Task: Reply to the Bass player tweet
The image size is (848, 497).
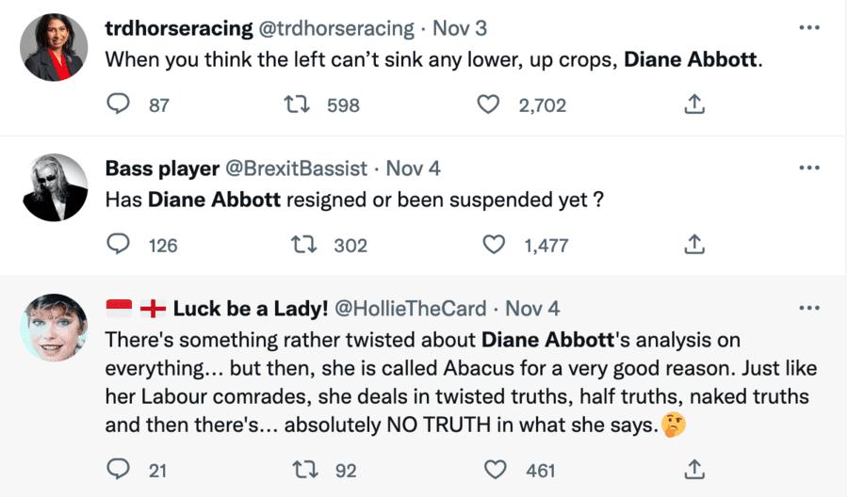Action: pos(118,245)
